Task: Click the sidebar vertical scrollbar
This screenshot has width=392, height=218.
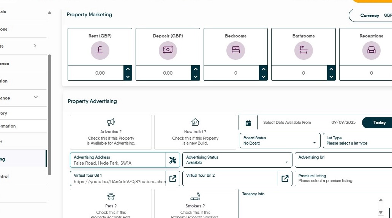Action: pos(49,114)
